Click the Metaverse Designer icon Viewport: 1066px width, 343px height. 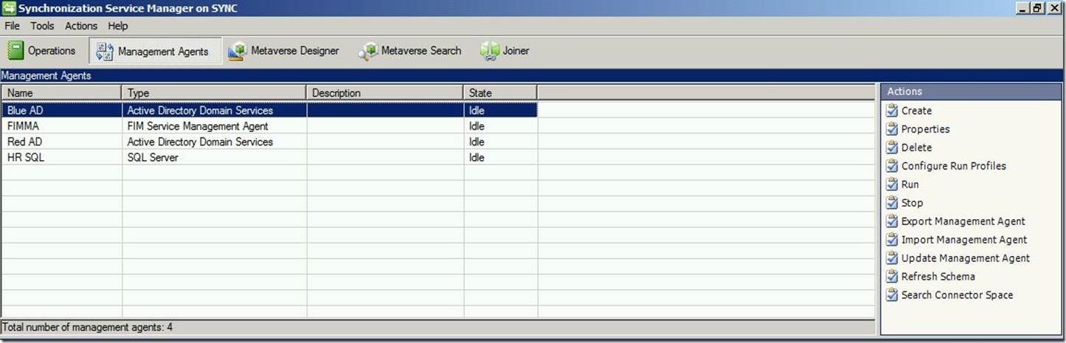click(237, 51)
